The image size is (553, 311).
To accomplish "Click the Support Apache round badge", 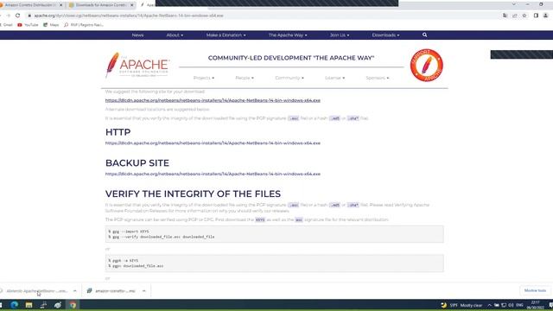I will coord(426,66).
